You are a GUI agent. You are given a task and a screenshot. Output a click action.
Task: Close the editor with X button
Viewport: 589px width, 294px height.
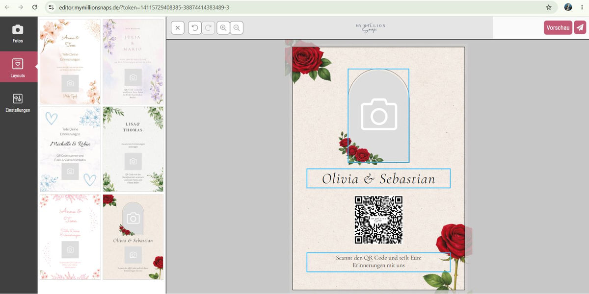pos(178,28)
